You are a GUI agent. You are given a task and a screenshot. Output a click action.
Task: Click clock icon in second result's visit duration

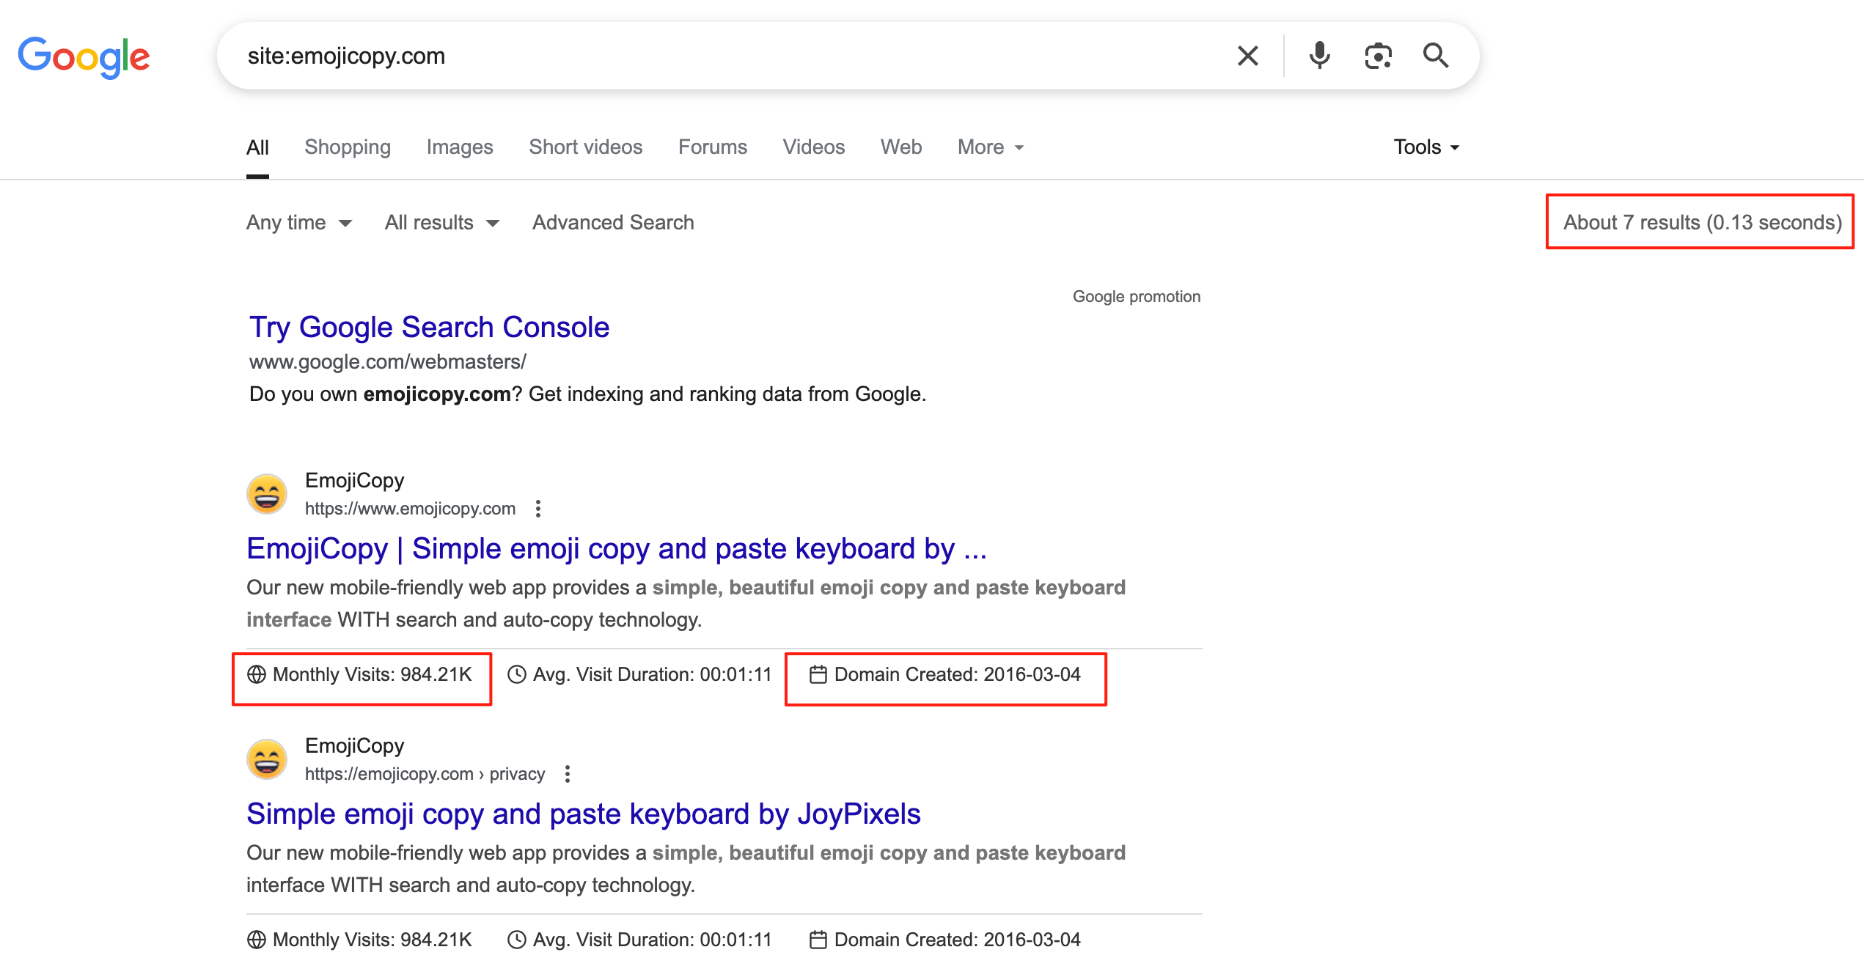[517, 940]
